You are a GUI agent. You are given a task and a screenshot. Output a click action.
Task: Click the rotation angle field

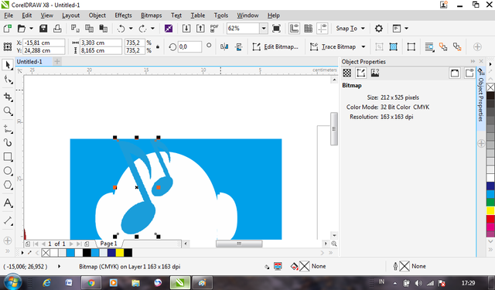coord(189,46)
